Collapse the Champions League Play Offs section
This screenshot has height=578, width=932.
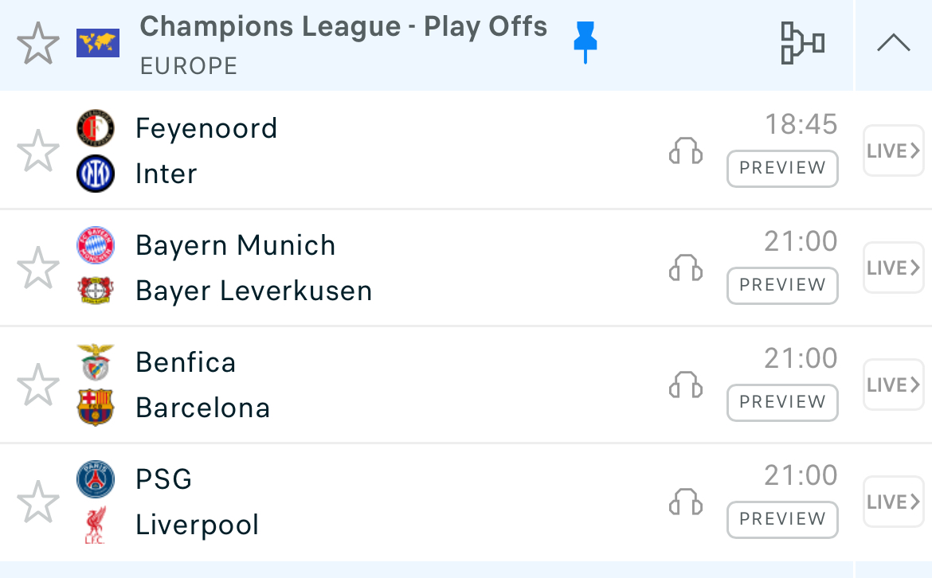click(893, 44)
